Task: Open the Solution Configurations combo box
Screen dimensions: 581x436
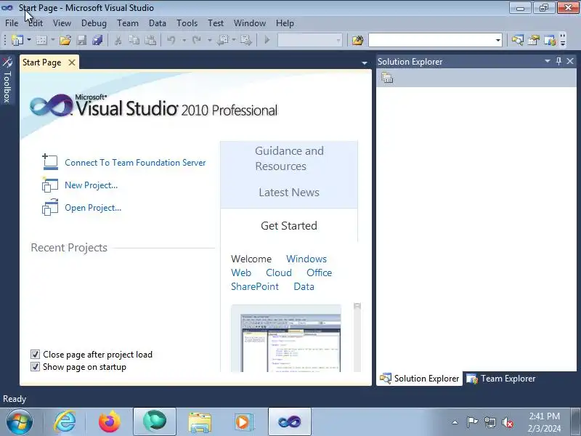Action: click(310, 40)
